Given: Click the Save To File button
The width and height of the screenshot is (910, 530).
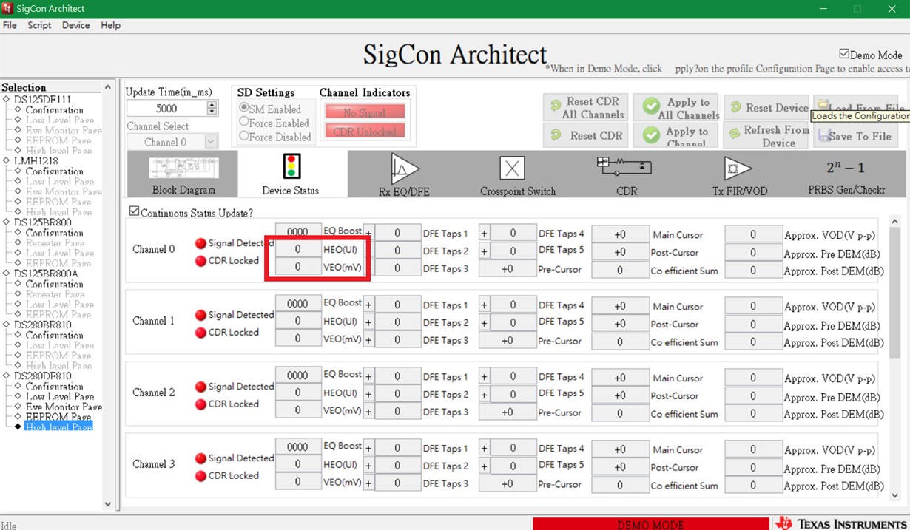Looking at the screenshot, I should pos(855,135).
